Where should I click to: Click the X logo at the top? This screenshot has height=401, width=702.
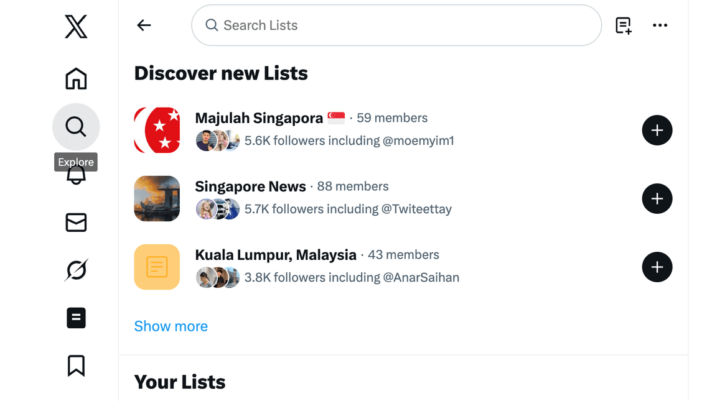pyautogui.click(x=75, y=27)
